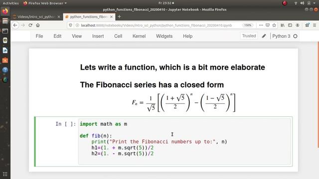Open the Firefox home page
The width and height of the screenshot is (319, 179).
point(38,25)
